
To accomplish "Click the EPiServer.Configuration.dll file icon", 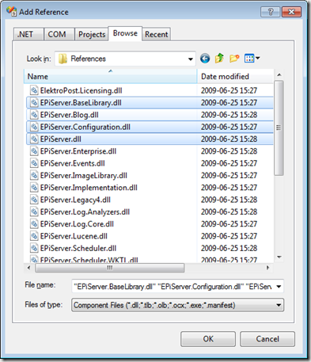I will [x=34, y=127].
